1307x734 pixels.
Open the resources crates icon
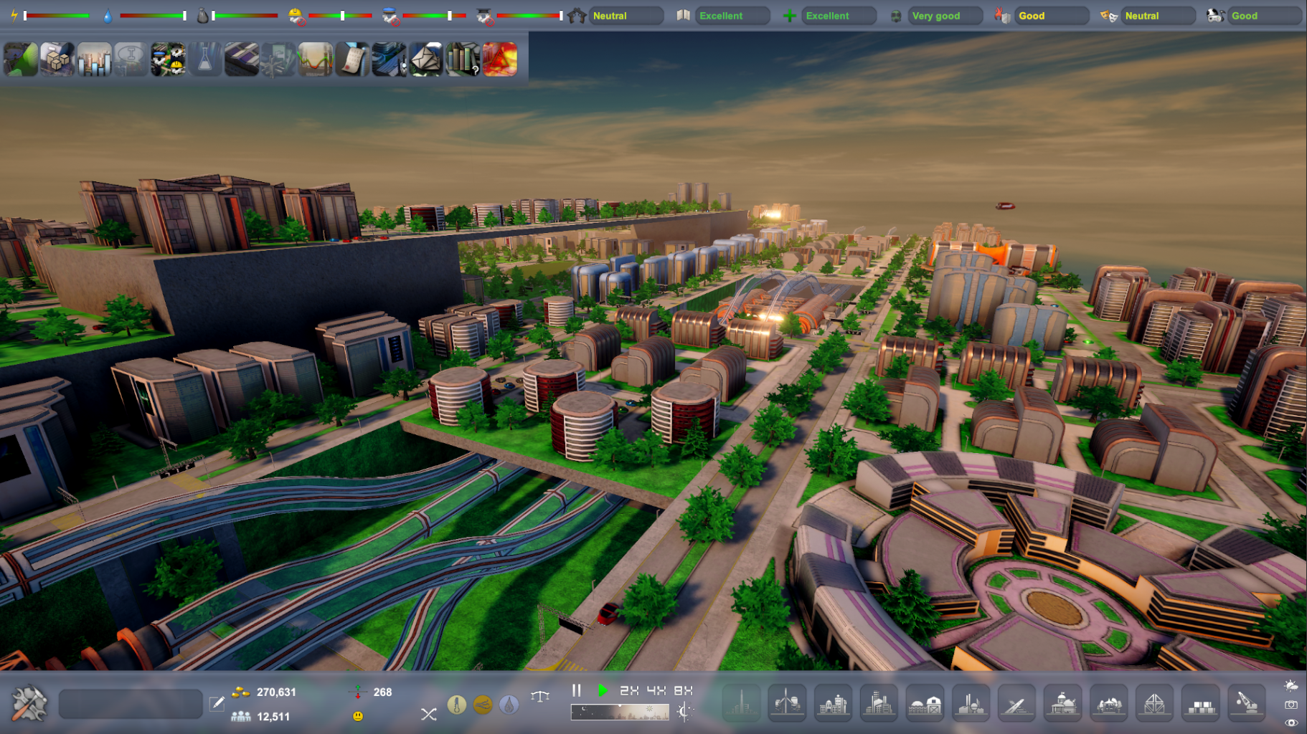point(57,59)
